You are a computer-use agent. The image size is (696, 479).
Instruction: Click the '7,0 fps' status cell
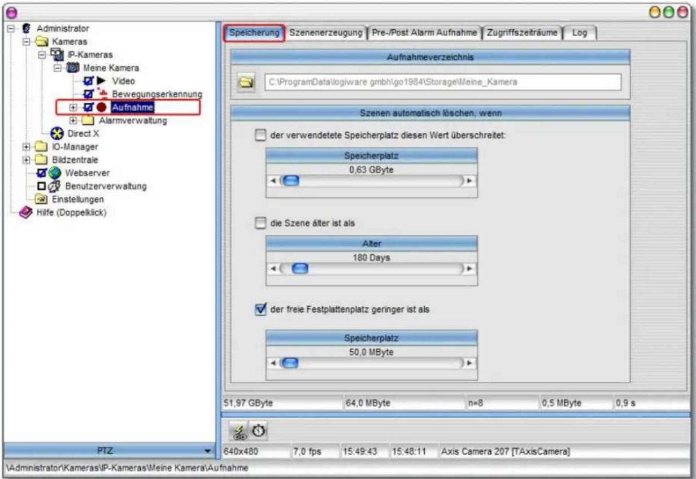[x=315, y=452]
